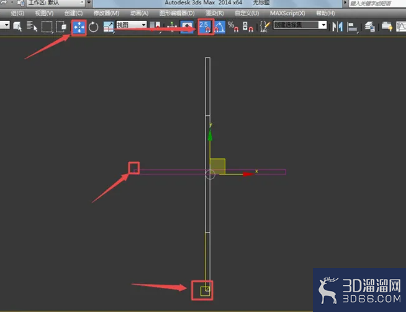Expand the 创建选择集 dropdown arrow
Screen dimensions: 406x312
click(x=323, y=25)
